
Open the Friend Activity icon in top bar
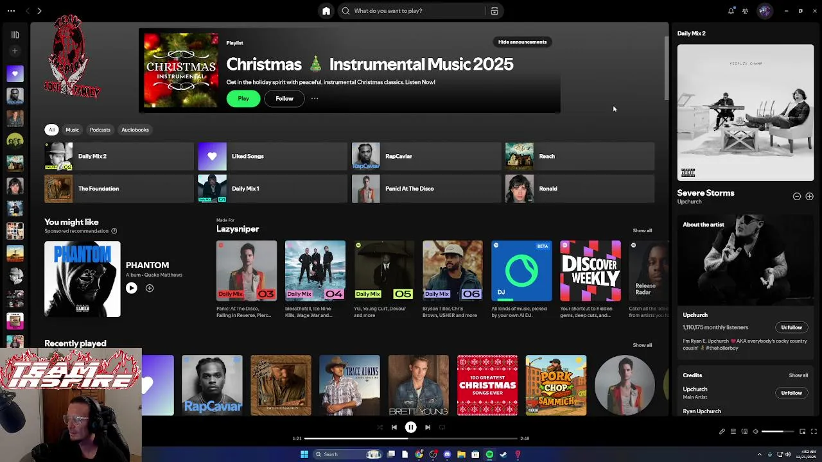[745, 11]
